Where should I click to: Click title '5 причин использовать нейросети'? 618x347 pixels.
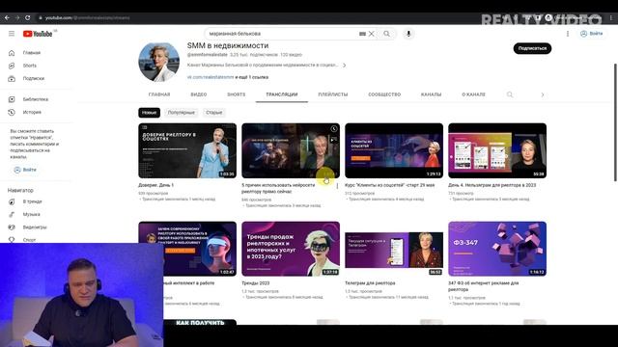[x=278, y=189]
